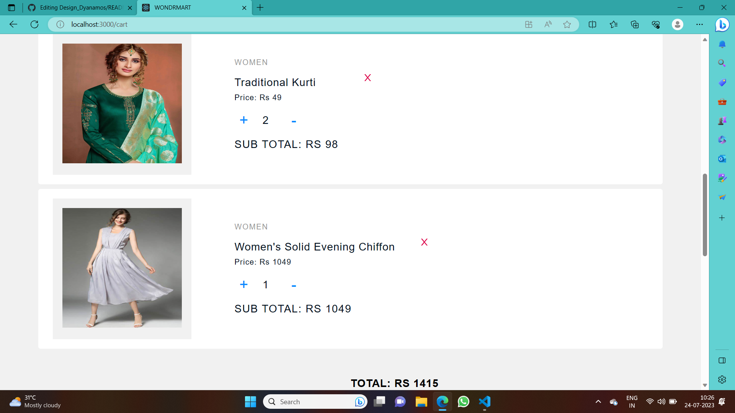Remove Traditional Kurti with red X
The height and width of the screenshot is (413, 735).
367,78
